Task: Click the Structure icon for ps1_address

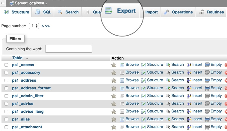Action: (x=144, y=80)
